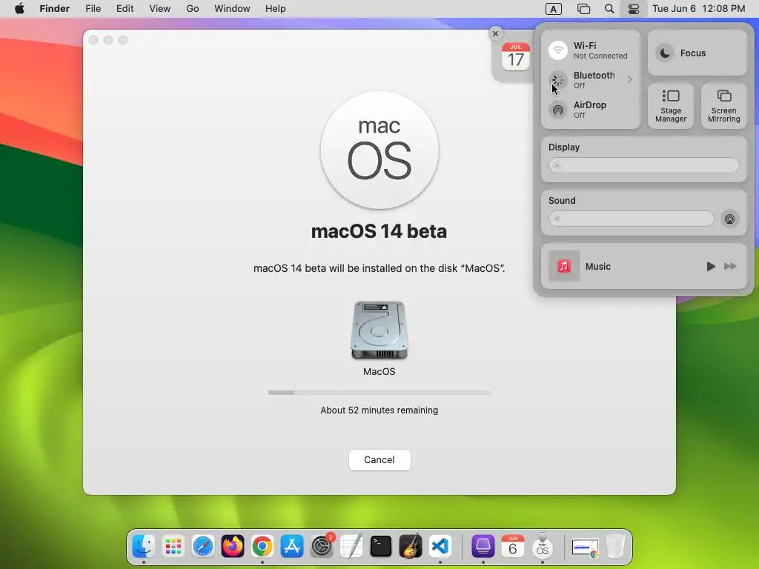
Task: Open TextEdit from the Dock
Action: (351, 547)
